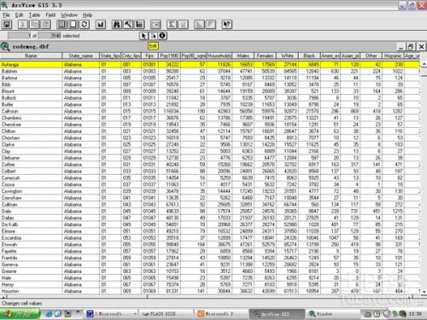The width and height of the screenshot is (427, 320).
Task: Select the Franklin county row
Action: (x=210, y=258)
